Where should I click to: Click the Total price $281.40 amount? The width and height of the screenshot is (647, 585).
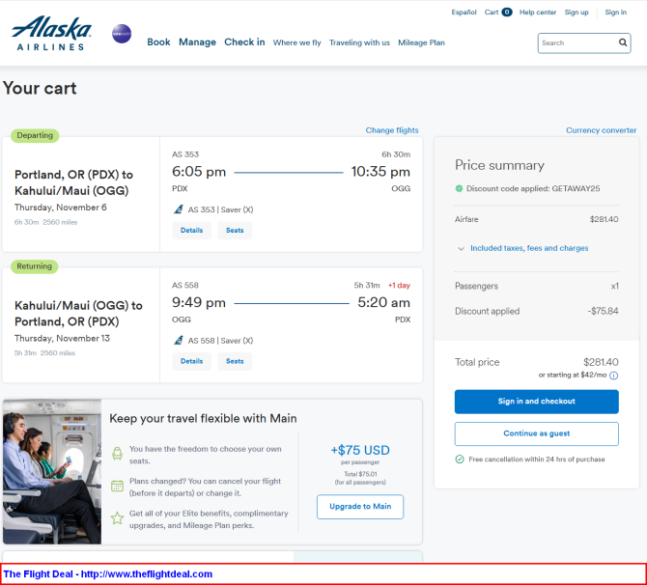tap(601, 362)
